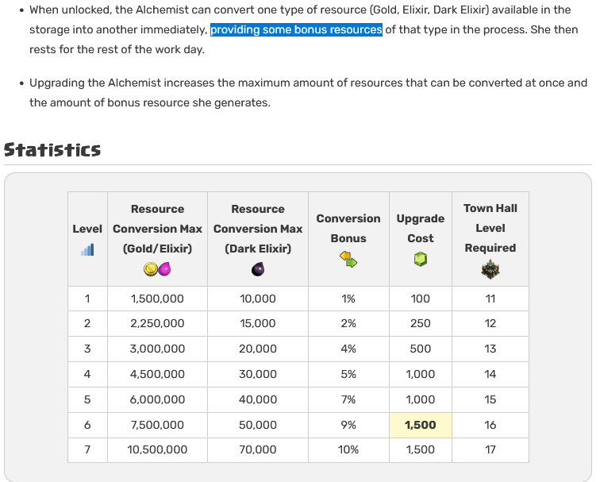The height and width of the screenshot is (482, 600).
Task: Click the conversion bonus arrows icon
Action: 348,259
